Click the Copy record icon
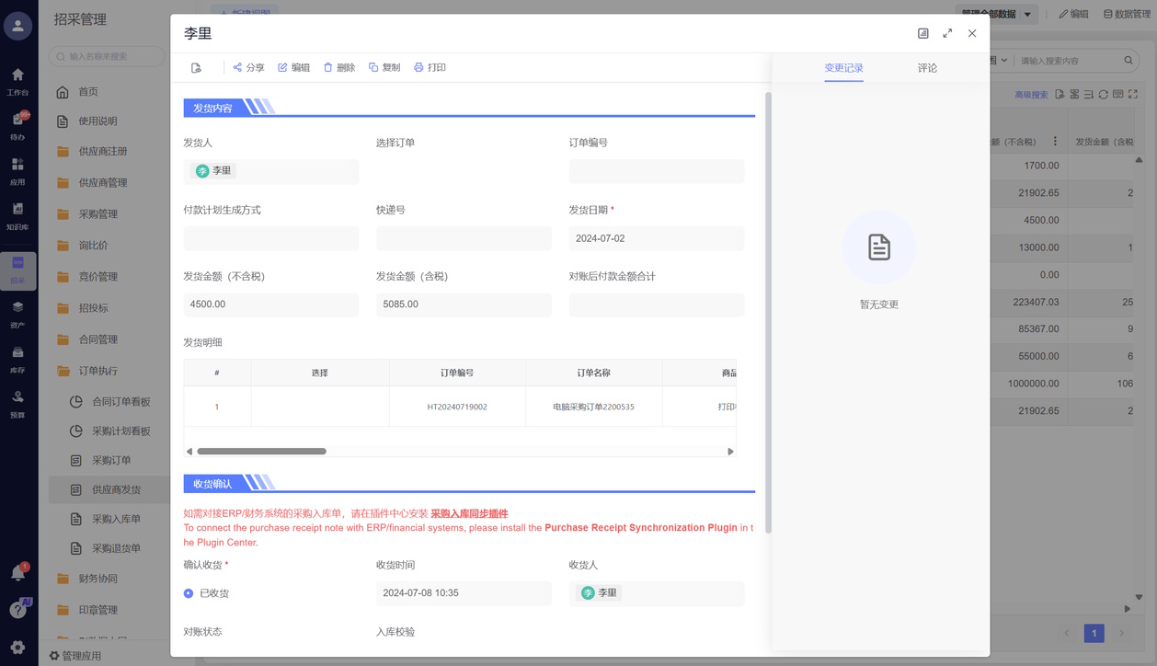The image size is (1157, 666). click(x=373, y=67)
